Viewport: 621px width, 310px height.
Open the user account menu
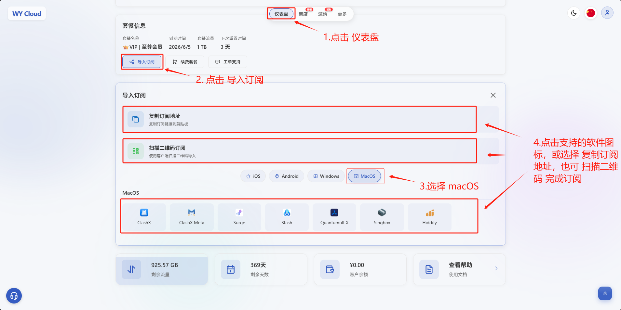(x=607, y=13)
